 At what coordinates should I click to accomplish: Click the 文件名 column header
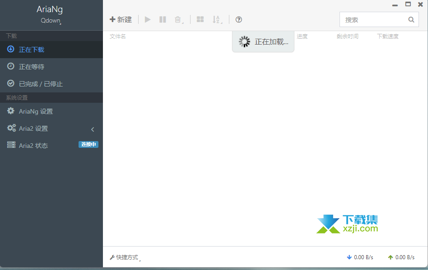click(118, 37)
